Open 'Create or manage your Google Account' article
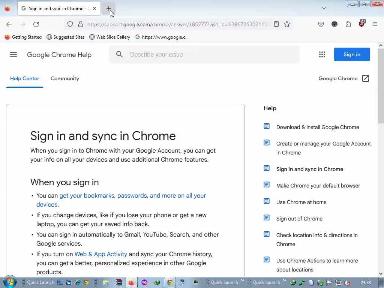 pos(324,148)
